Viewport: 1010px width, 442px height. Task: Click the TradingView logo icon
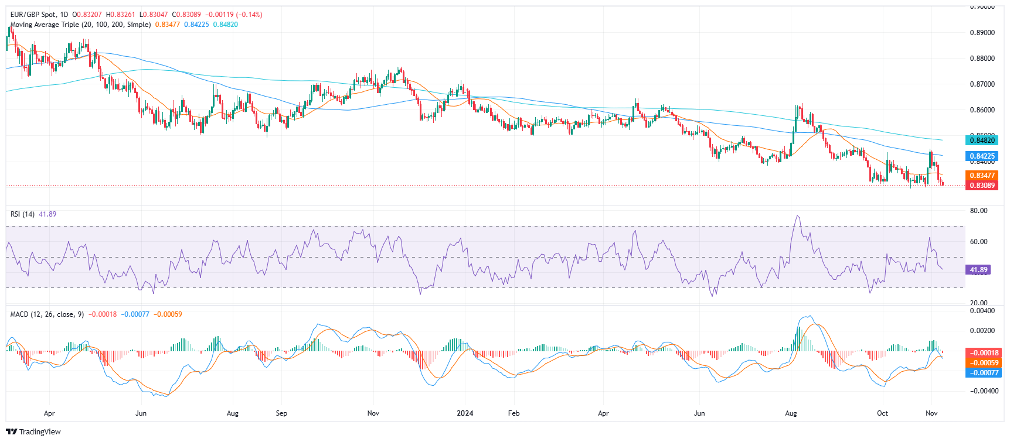tap(11, 432)
